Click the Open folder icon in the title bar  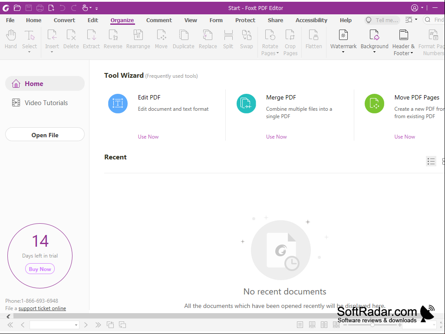(x=17, y=8)
